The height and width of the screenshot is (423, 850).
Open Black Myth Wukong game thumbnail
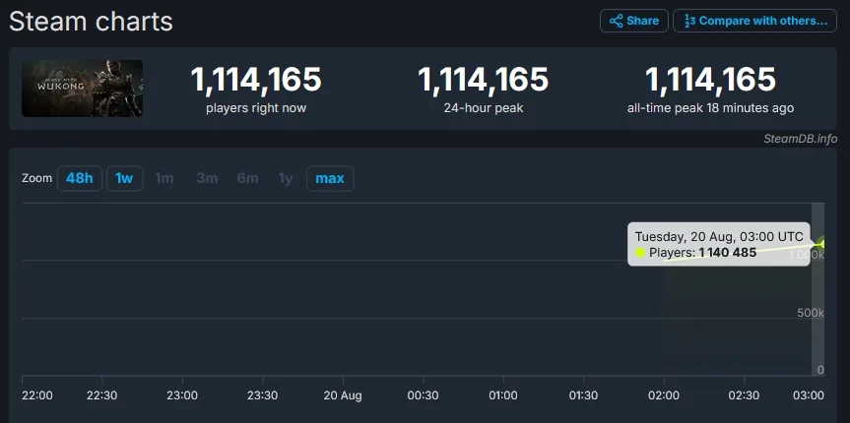point(83,89)
